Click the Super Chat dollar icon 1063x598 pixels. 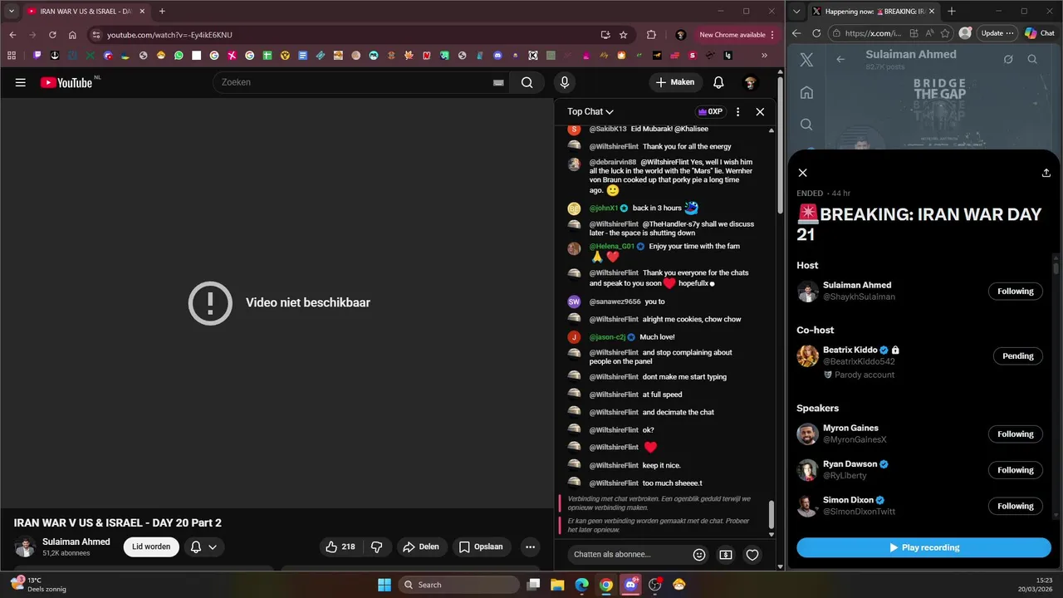click(726, 555)
